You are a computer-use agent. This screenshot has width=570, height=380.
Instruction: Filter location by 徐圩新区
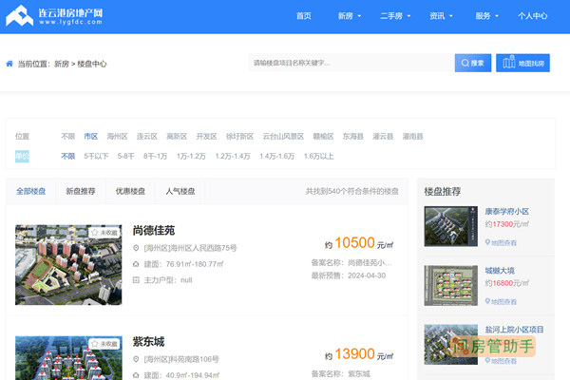click(x=239, y=137)
